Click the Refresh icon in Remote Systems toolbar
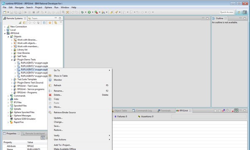Image resolution: width=250 pixels, height=150 pixels. [x=24, y=23]
